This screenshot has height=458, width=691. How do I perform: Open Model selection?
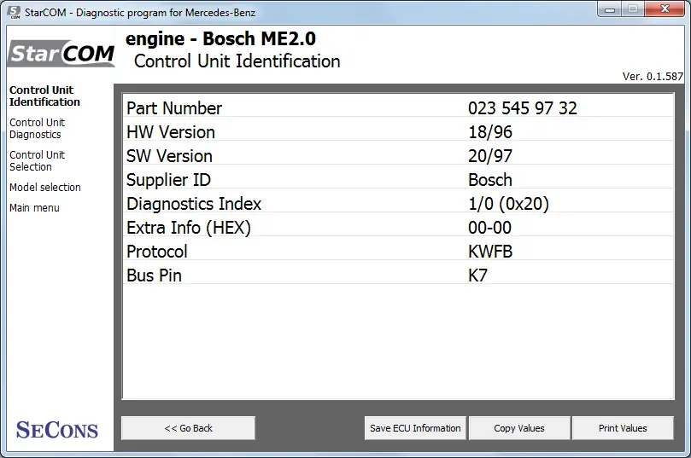pyautogui.click(x=45, y=188)
